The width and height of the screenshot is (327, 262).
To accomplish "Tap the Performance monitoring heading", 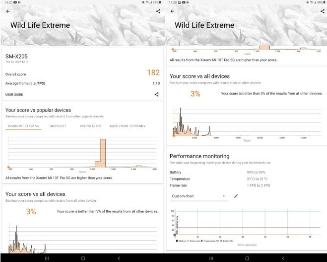I will tap(199, 156).
